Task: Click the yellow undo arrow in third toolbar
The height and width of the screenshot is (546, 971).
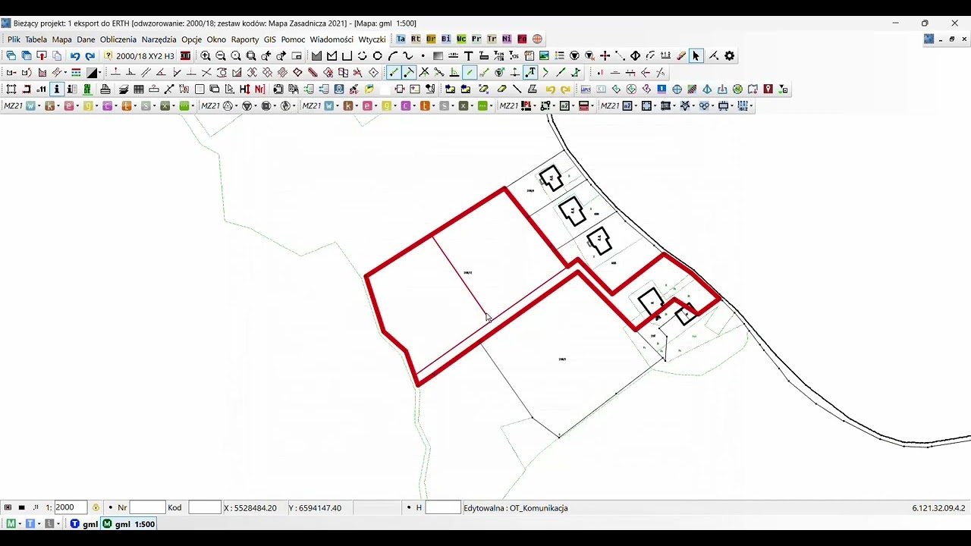Action: pyautogui.click(x=550, y=89)
